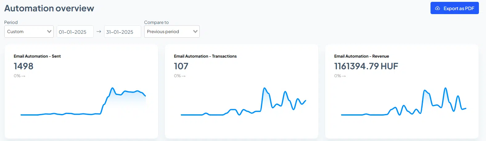This screenshot has width=486, height=141.
Task: Click the Export as PDF button
Action: (x=454, y=8)
